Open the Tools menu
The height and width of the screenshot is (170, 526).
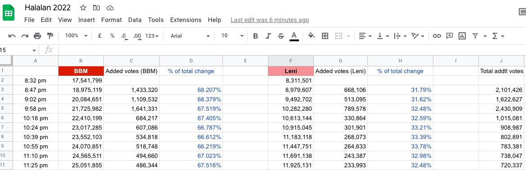click(x=156, y=20)
